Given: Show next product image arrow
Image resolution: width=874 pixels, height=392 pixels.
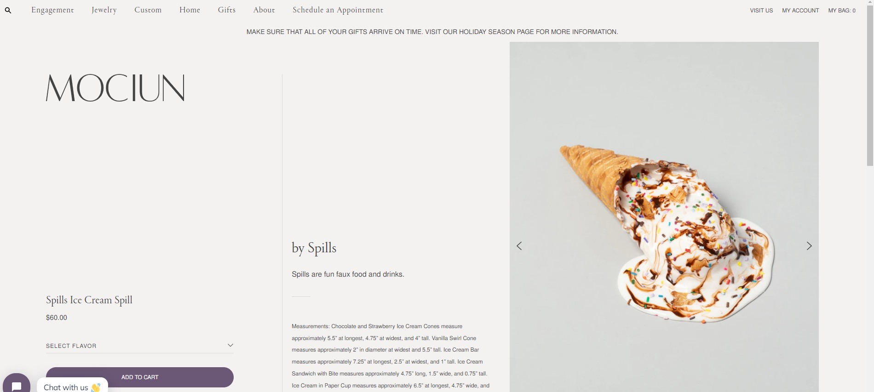Looking at the screenshot, I should pos(809,246).
